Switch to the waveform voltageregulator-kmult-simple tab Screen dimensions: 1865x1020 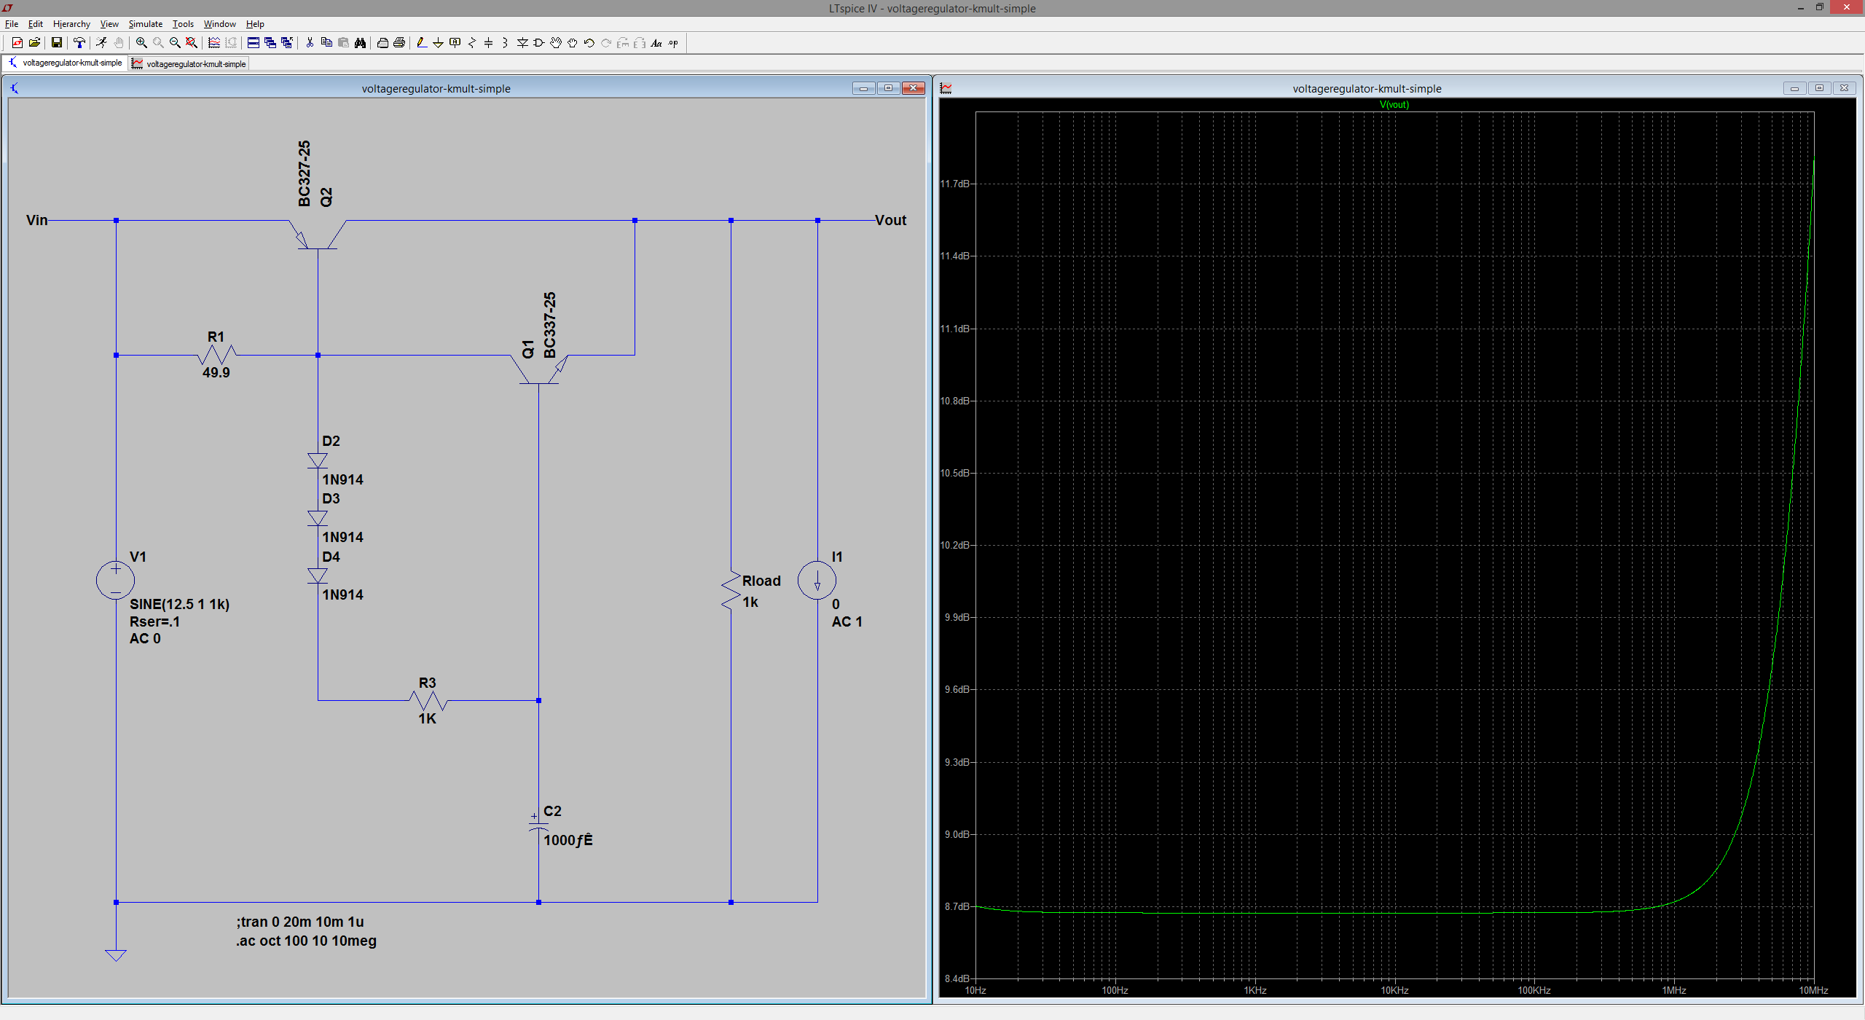[189, 64]
